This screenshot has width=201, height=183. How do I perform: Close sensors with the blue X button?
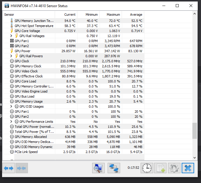188,168
